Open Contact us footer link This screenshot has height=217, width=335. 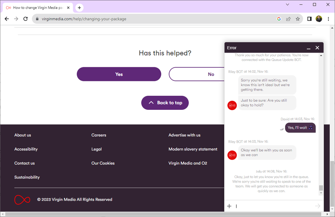[24, 163]
